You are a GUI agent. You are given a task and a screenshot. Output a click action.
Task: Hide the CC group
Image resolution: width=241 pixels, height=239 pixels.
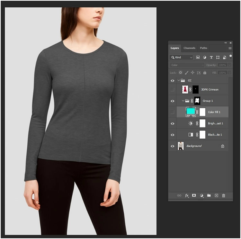[x=173, y=80]
